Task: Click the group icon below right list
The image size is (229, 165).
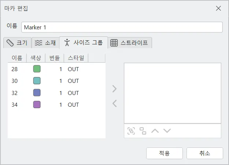Action: click(131, 131)
